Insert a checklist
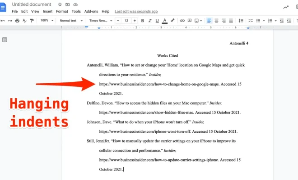The width and height of the screenshot is (298, 180). [x=251, y=21]
